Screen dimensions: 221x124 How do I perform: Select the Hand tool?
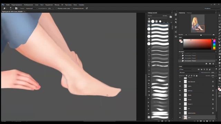coord(220,78)
